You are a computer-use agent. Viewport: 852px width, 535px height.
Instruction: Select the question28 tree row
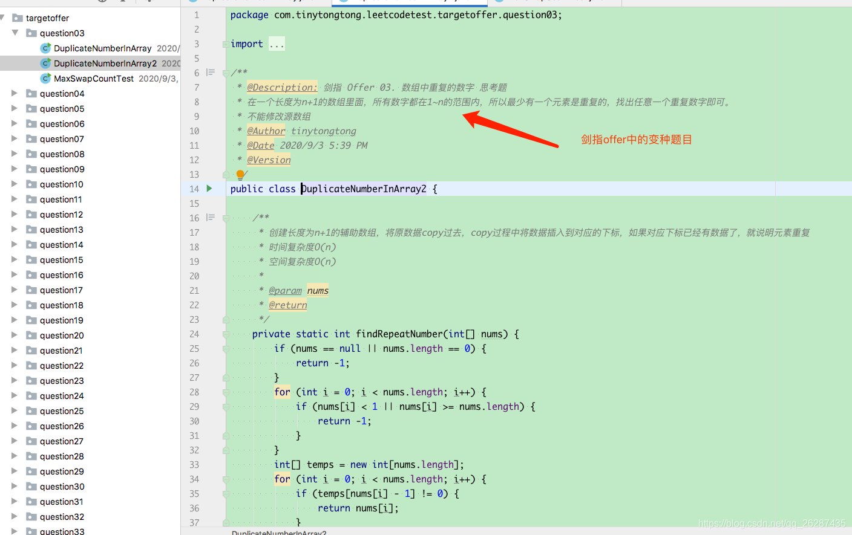tap(90, 456)
